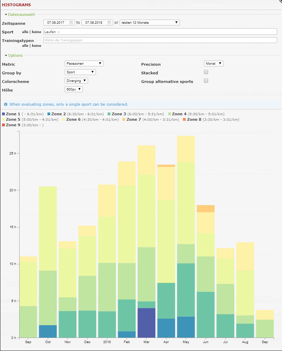Click Zone 4 legend color swatch
282x351 pixels.
[x=170, y=114]
